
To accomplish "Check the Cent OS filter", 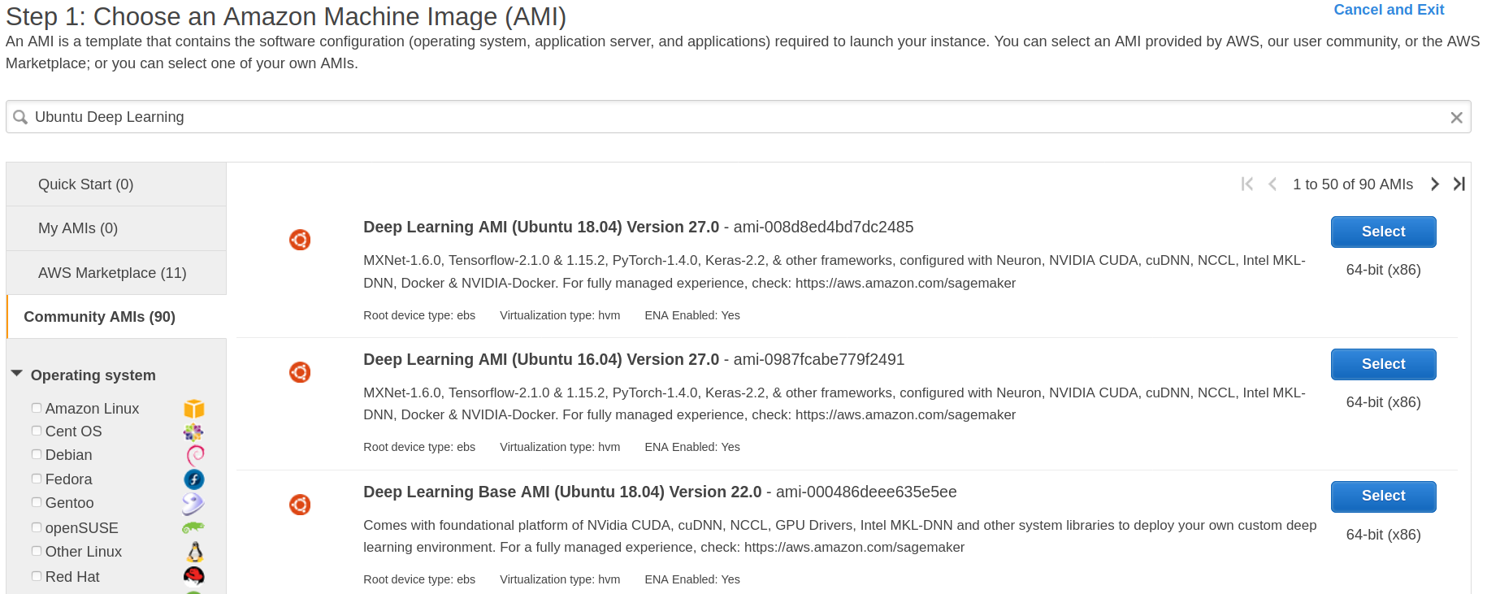I will (x=37, y=431).
